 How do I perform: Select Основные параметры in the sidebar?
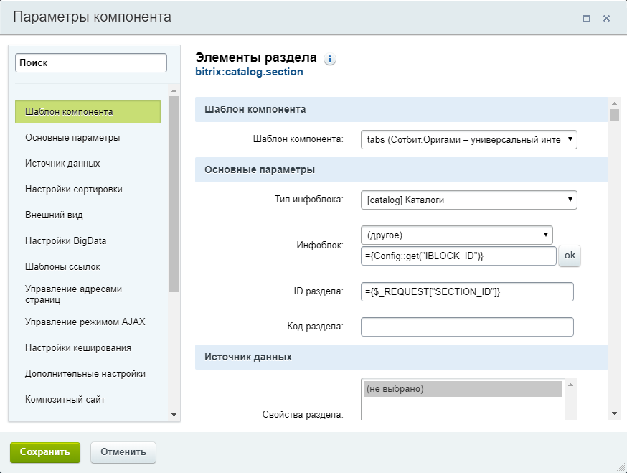pyautogui.click(x=72, y=137)
